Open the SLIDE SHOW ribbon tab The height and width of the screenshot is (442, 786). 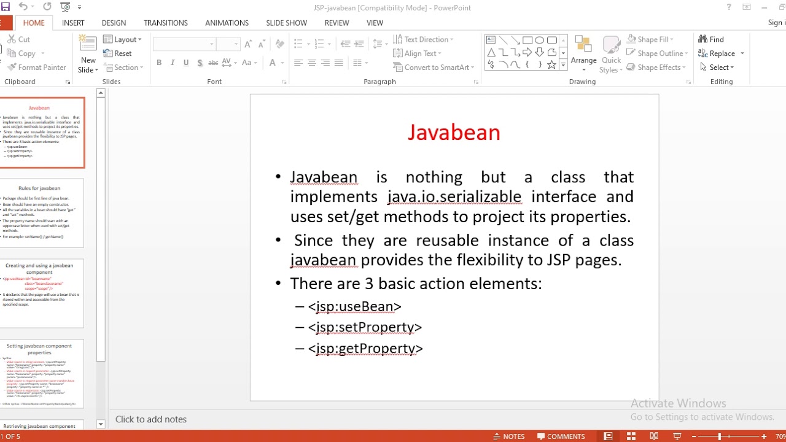286,23
